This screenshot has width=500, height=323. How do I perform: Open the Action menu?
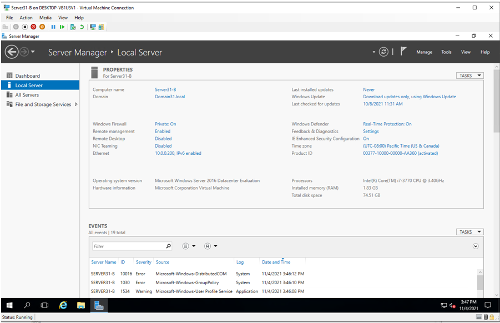[x=26, y=18]
